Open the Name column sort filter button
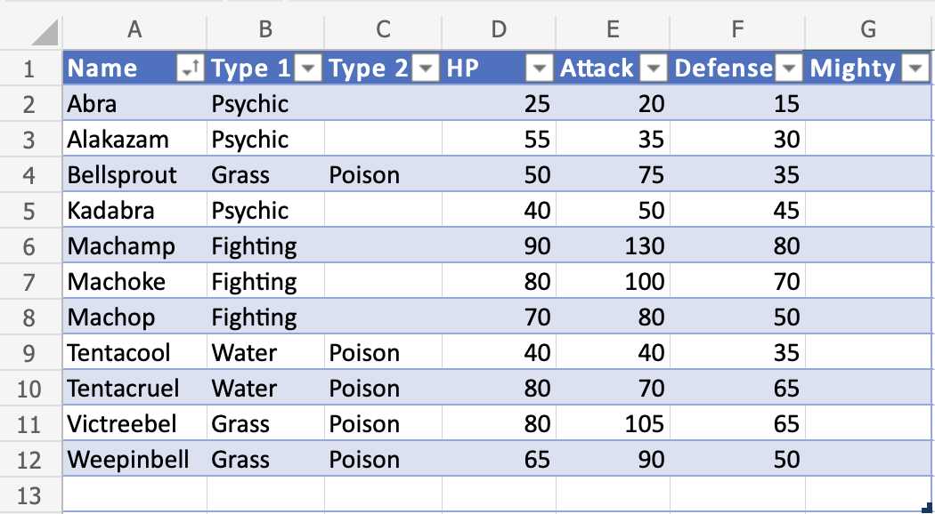This screenshot has width=935, height=514. coord(191,68)
